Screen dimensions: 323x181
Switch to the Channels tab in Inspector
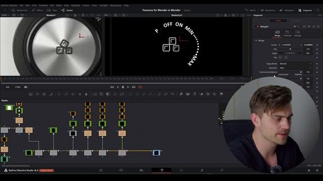tap(287, 34)
